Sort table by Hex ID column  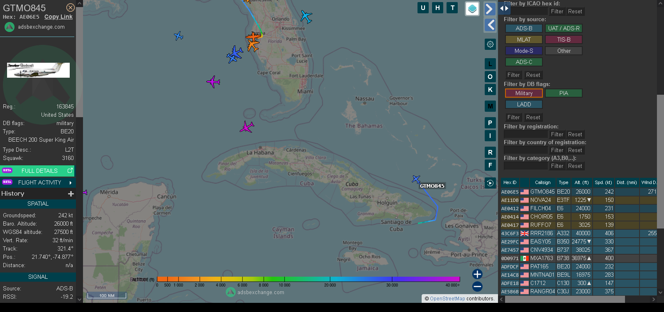[x=510, y=182]
